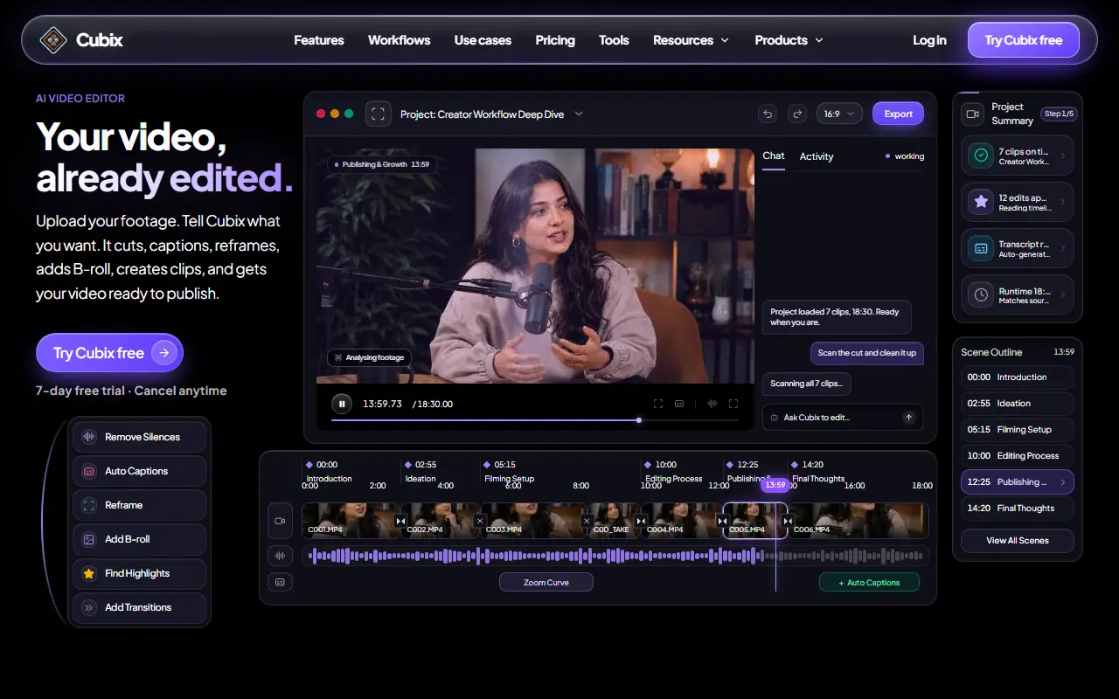The image size is (1119, 699).
Task: Click the Cubix logo icon
Action: (x=53, y=40)
